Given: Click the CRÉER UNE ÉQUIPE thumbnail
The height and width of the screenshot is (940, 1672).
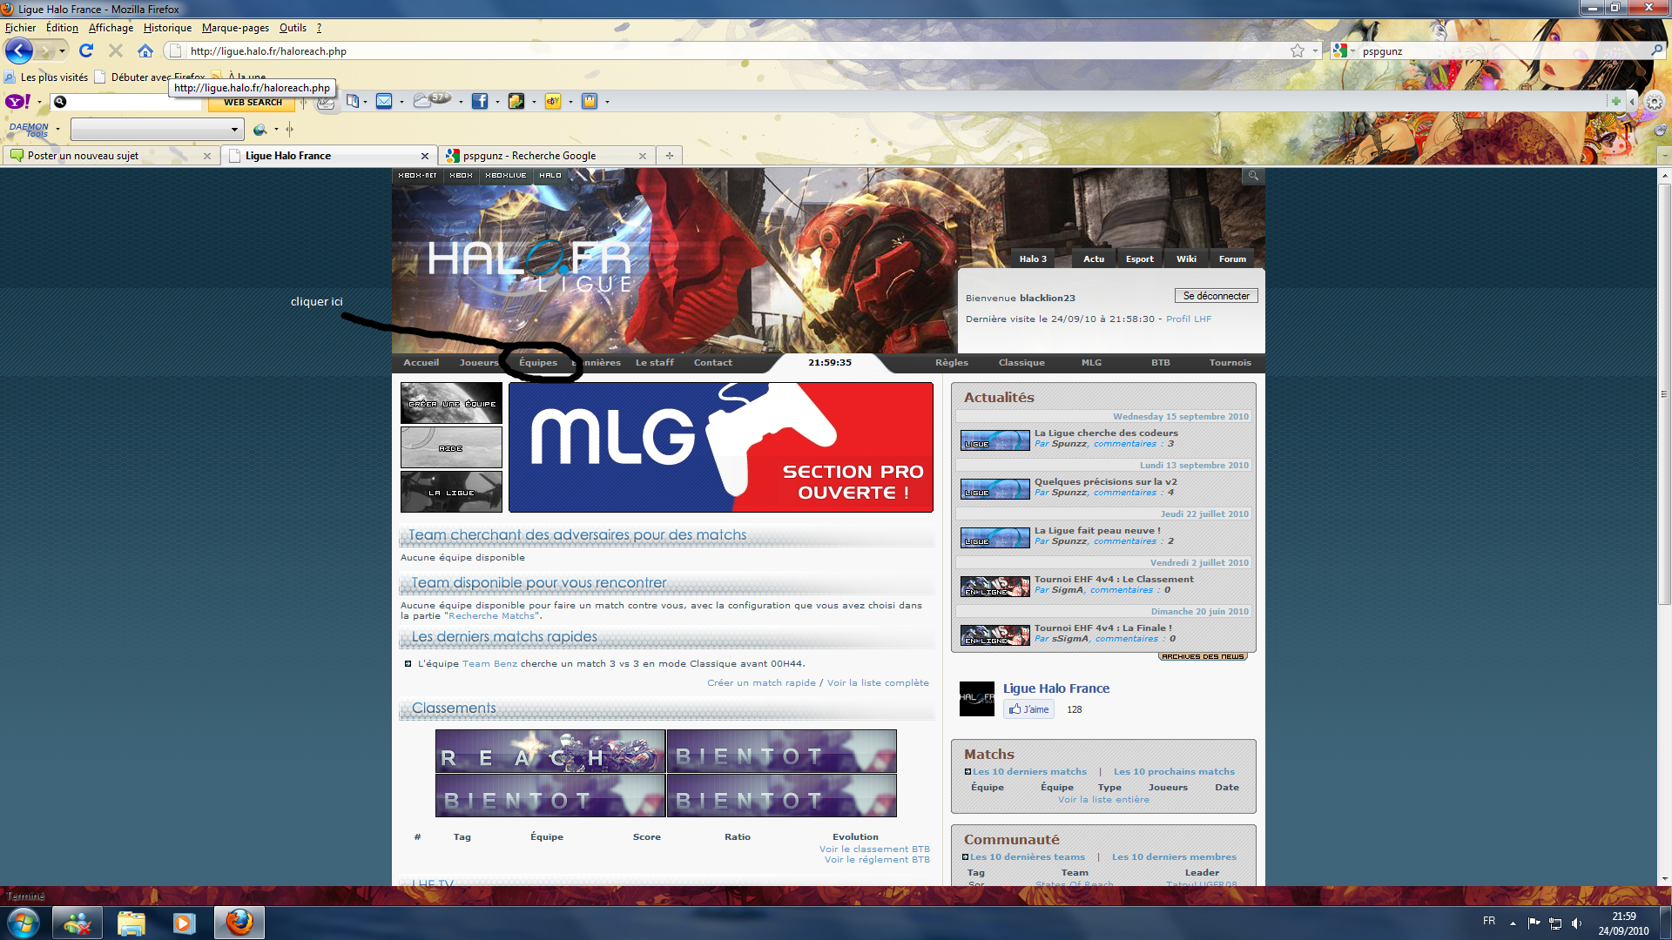Looking at the screenshot, I should tap(451, 403).
